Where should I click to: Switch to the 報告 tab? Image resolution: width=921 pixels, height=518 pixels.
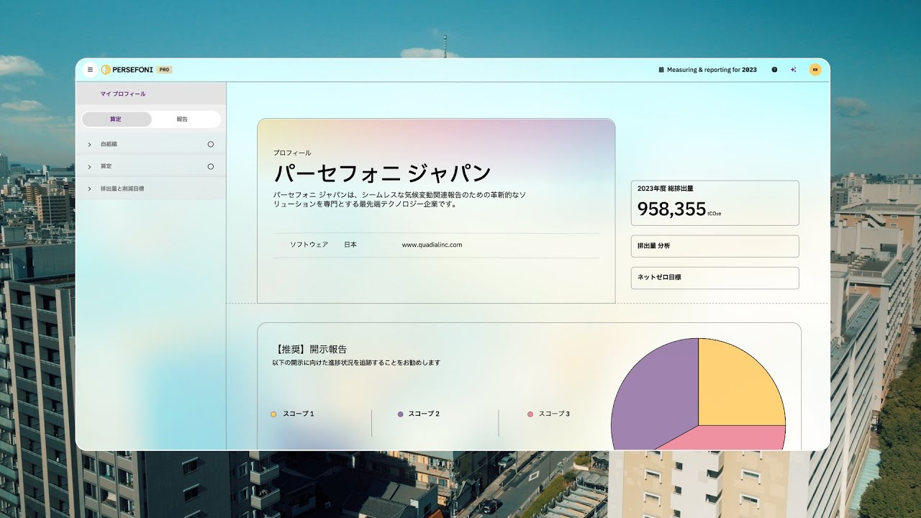(182, 119)
